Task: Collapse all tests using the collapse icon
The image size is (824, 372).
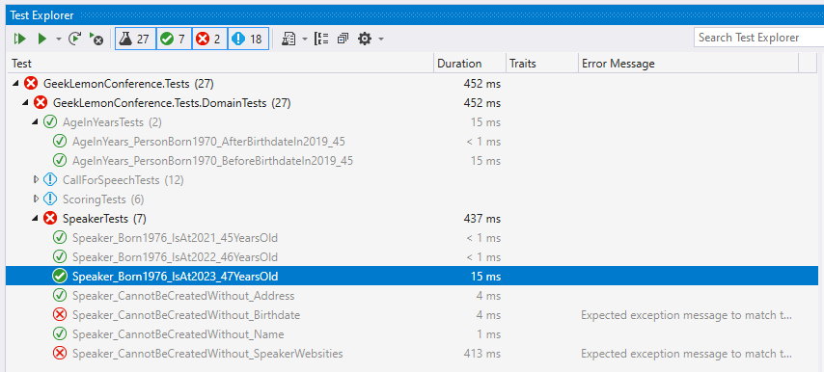Action: coord(343,39)
